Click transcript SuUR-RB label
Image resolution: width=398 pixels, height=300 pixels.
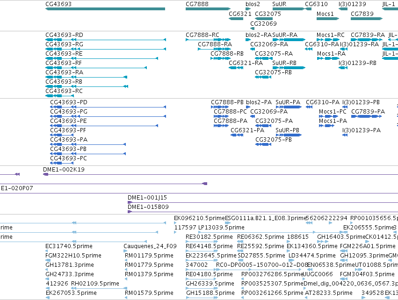[x=284, y=63]
